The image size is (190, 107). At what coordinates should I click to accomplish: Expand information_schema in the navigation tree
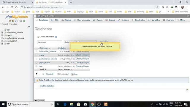pyautogui.click(x=2, y=32)
